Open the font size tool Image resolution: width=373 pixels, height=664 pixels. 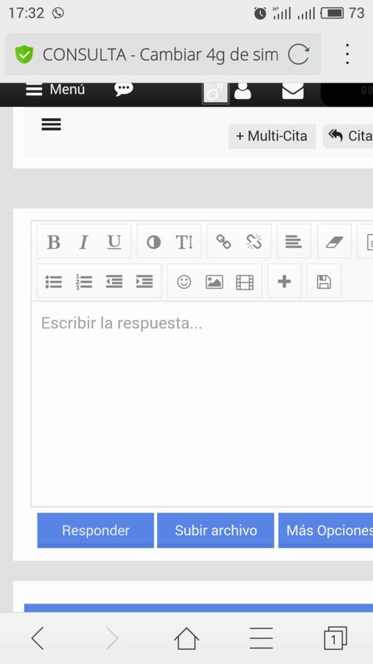(x=184, y=242)
